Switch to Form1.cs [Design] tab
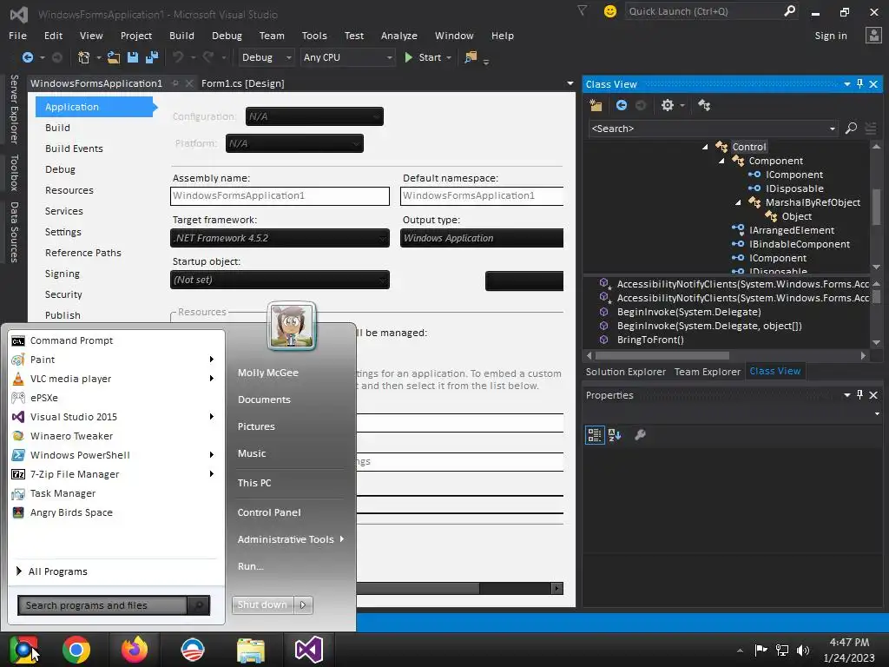889x667 pixels. point(243,83)
